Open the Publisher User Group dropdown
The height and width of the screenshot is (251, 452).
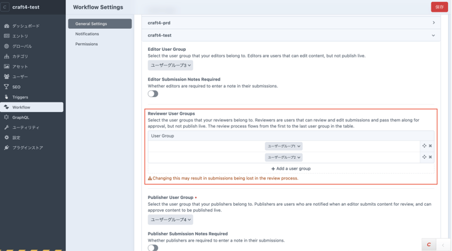point(170,219)
